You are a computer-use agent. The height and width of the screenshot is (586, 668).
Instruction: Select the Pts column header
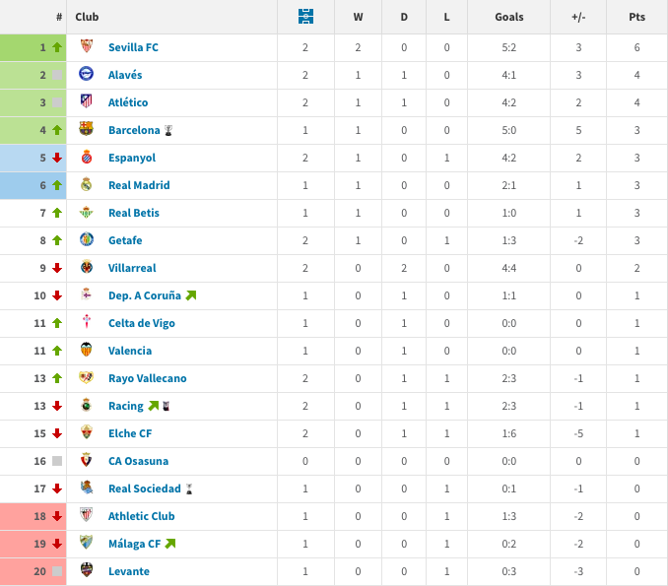click(x=636, y=17)
